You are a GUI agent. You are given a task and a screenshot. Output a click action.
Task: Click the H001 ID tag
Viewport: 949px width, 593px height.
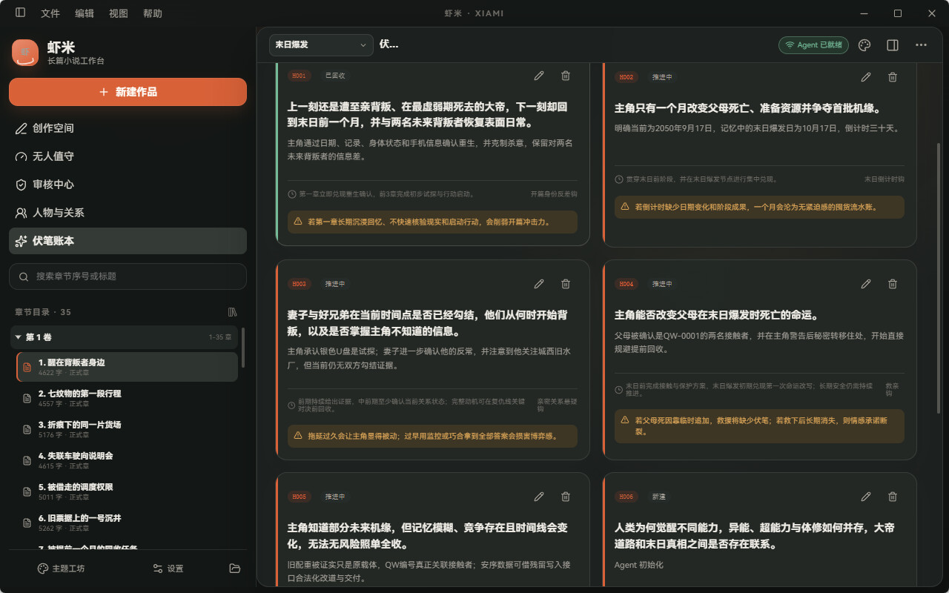[299, 76]
